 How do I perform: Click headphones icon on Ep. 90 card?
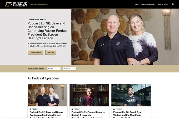point(114,109)
